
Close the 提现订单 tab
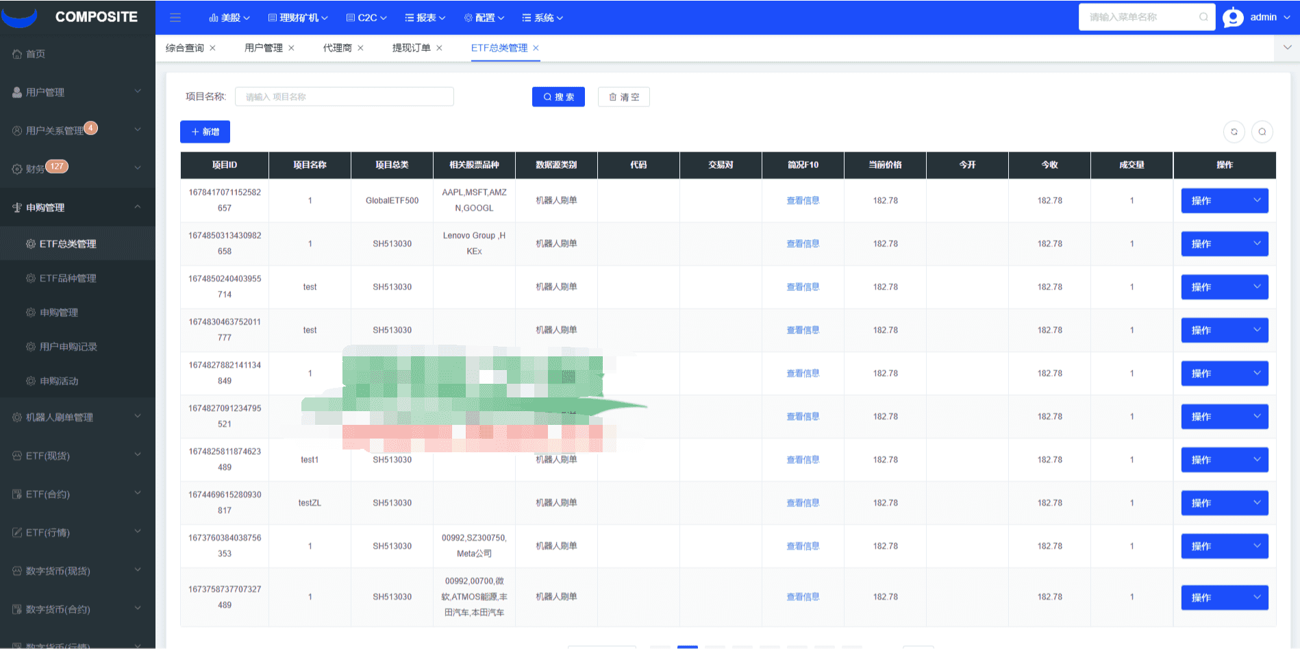tap(440, 48)
